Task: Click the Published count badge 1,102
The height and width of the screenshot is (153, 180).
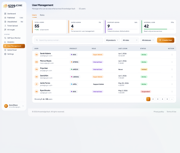Action: [x=21, y=18]
